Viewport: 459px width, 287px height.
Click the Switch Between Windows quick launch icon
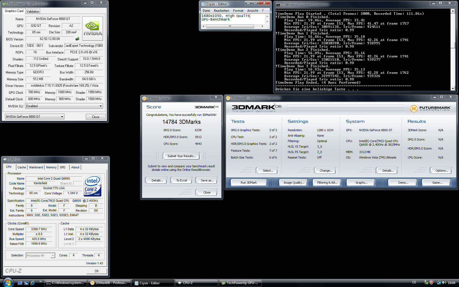tap(26, 283)
